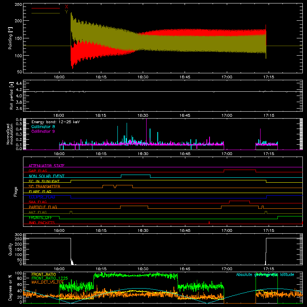Click the 200 tick on Pointing axis
Image resolution: width=307 pixels, height=307 pixels.
pos(18,21)
